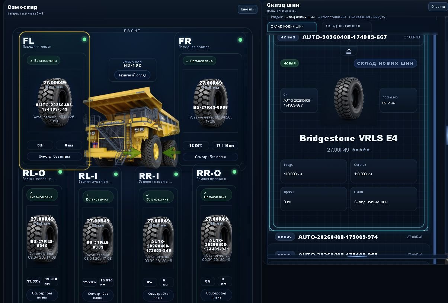Click FR Встановлена status badge
448x303 pixels.
click(x=199, y=61)
